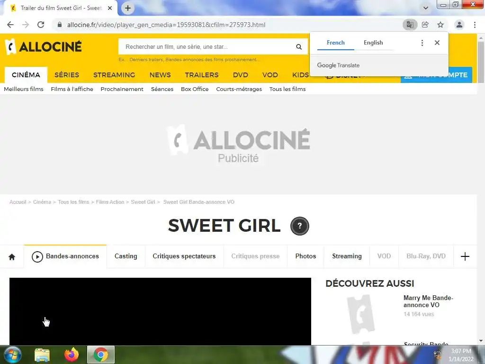Open the Chrome profile icon
Screen dimensions: 485x364
459,25
